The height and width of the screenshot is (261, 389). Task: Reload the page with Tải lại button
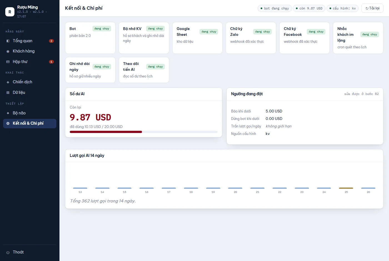[x=372, y=8]
